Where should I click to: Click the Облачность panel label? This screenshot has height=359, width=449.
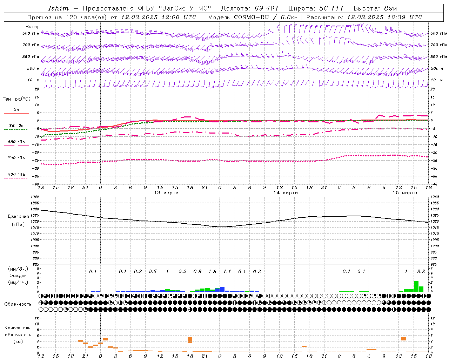click(x=18, y=304)
